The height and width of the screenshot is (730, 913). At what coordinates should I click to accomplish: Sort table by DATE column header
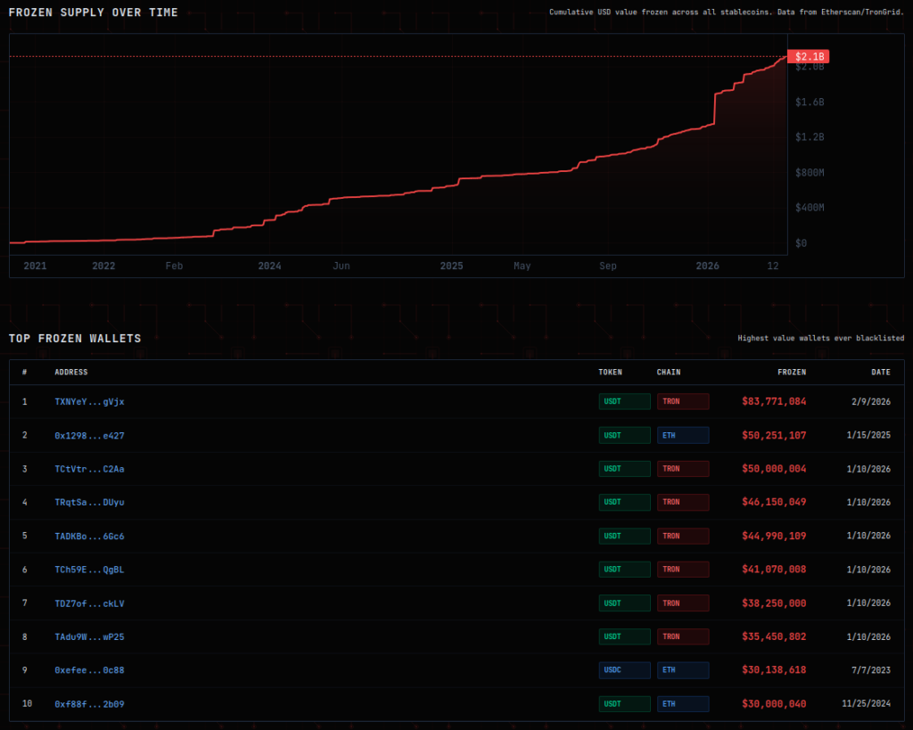(880, 372)
